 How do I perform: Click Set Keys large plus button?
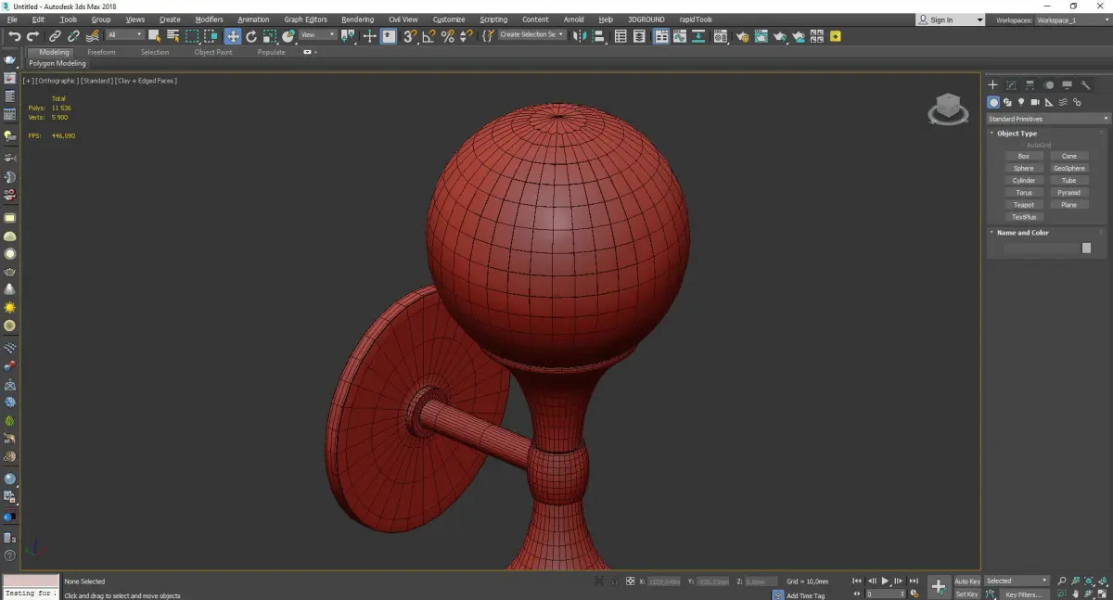(x=939, y=587)
